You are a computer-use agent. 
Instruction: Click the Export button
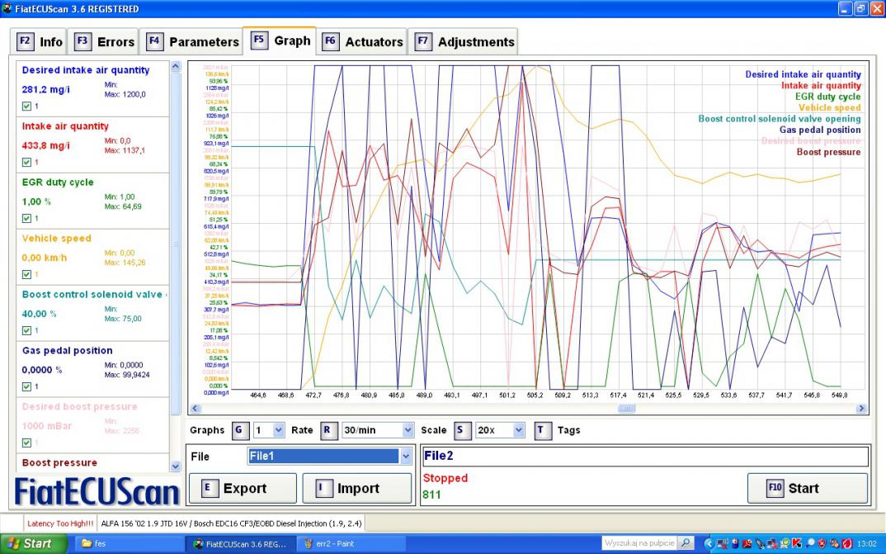coord(243,489)
